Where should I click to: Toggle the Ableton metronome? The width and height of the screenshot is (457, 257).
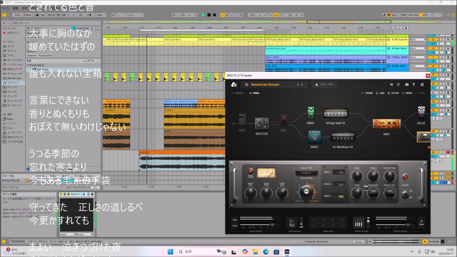(x=89, y=15)
